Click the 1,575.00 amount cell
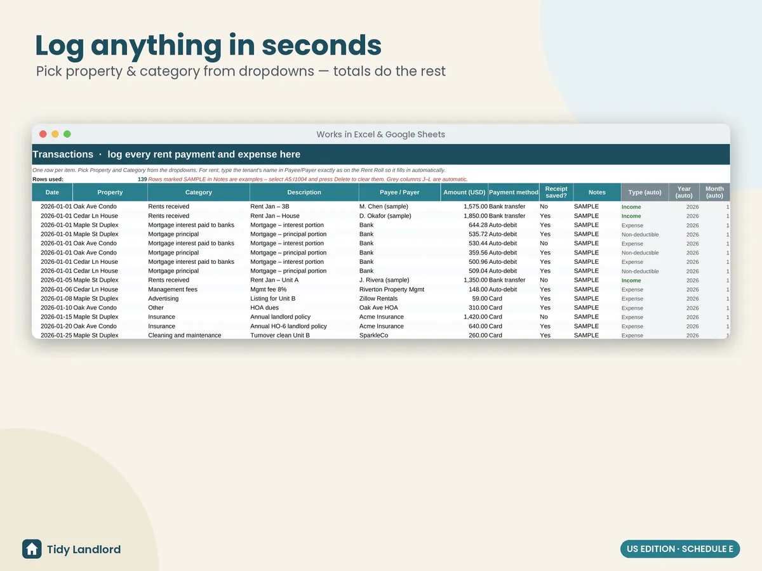Image resolution: width=762 pixels, height=571 pixels. tap(464, 207)
